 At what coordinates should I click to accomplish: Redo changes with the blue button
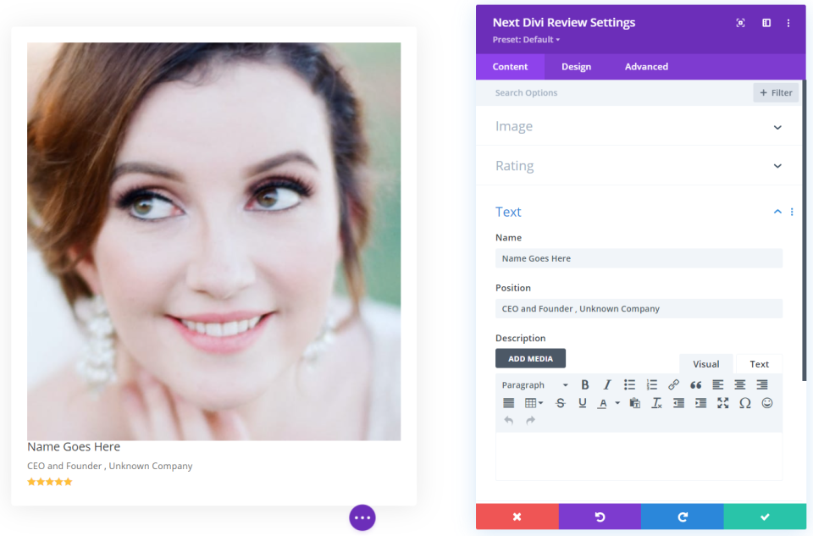(x=683, y=517)
